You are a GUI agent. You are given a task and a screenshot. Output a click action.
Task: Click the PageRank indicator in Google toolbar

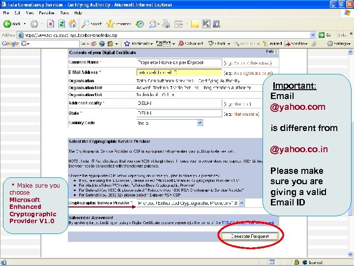point(164,43)
